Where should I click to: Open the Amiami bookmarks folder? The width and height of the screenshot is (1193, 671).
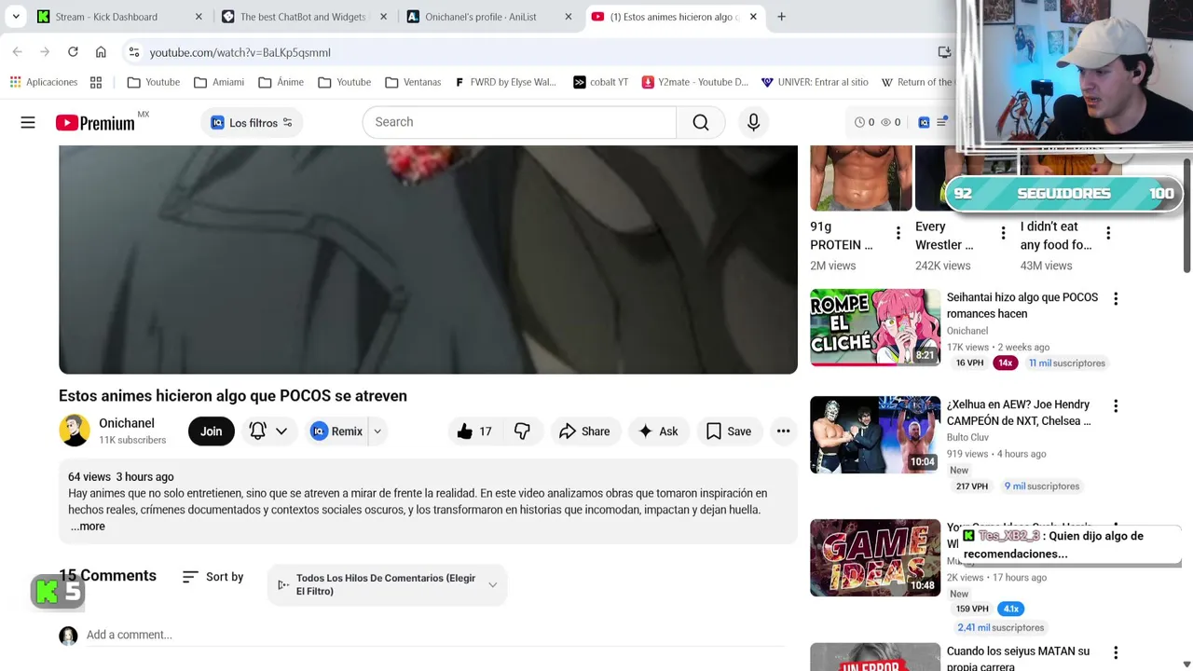[218, 82]
